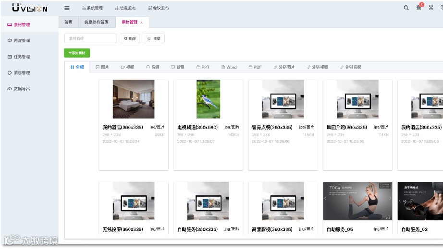The image size is (443, 249).
Task: Select the Word filter tab
Action: click(x=229, y=67)
